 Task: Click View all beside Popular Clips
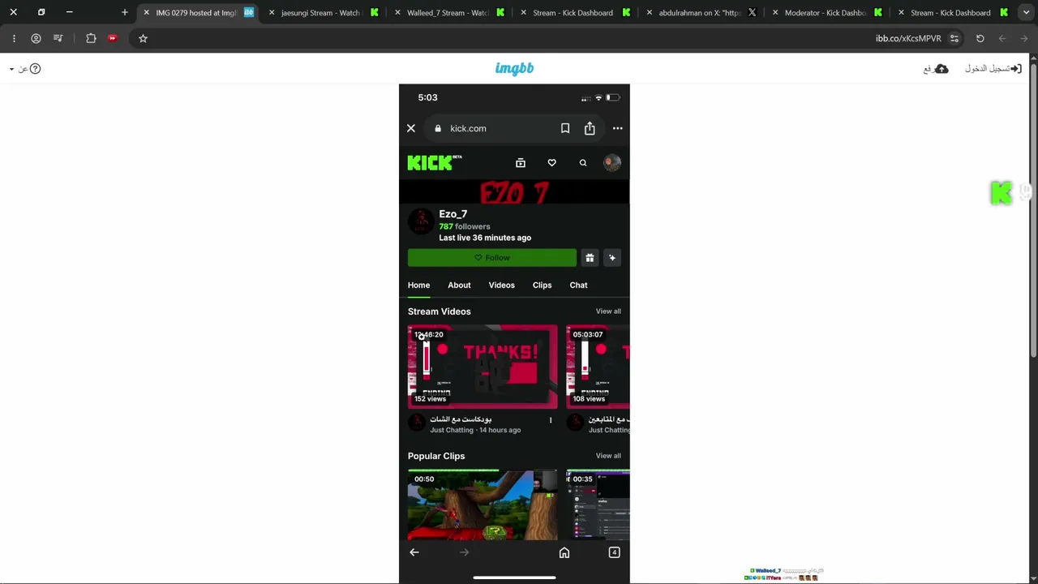608,456
